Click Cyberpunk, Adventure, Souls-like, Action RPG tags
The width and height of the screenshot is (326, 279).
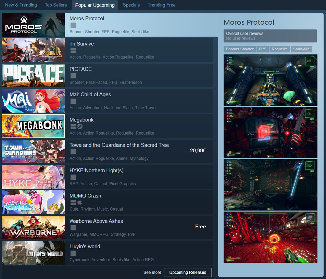(x=112, y=260)
